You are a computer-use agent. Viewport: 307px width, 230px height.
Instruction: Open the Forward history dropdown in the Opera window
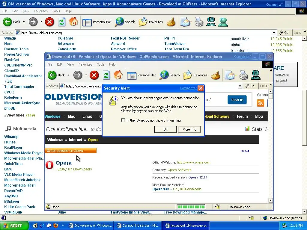point(86,75)
